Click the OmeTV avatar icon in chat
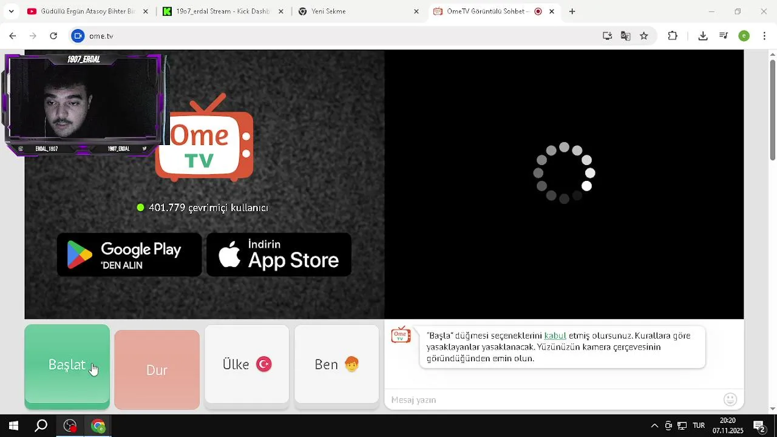 point(401,334)
